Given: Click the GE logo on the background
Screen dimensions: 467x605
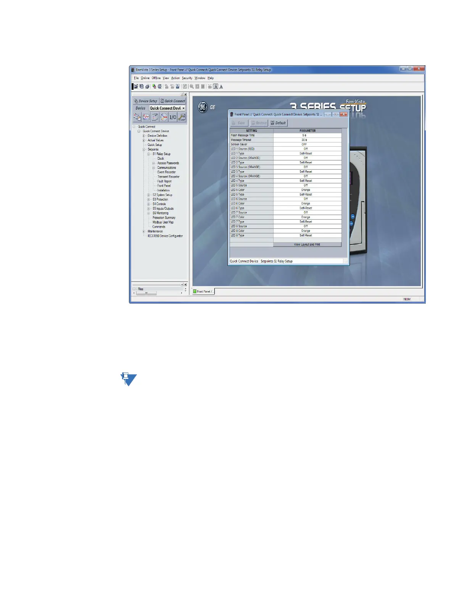Looking at the screenshot, I should [x=203, y=107].
